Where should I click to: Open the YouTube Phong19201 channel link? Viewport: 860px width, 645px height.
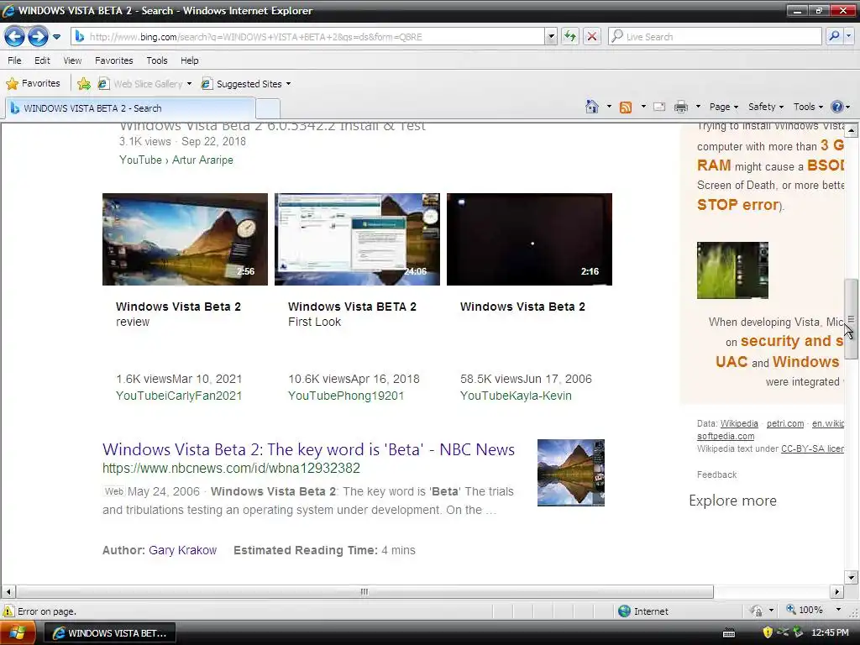tap(346, 396)
